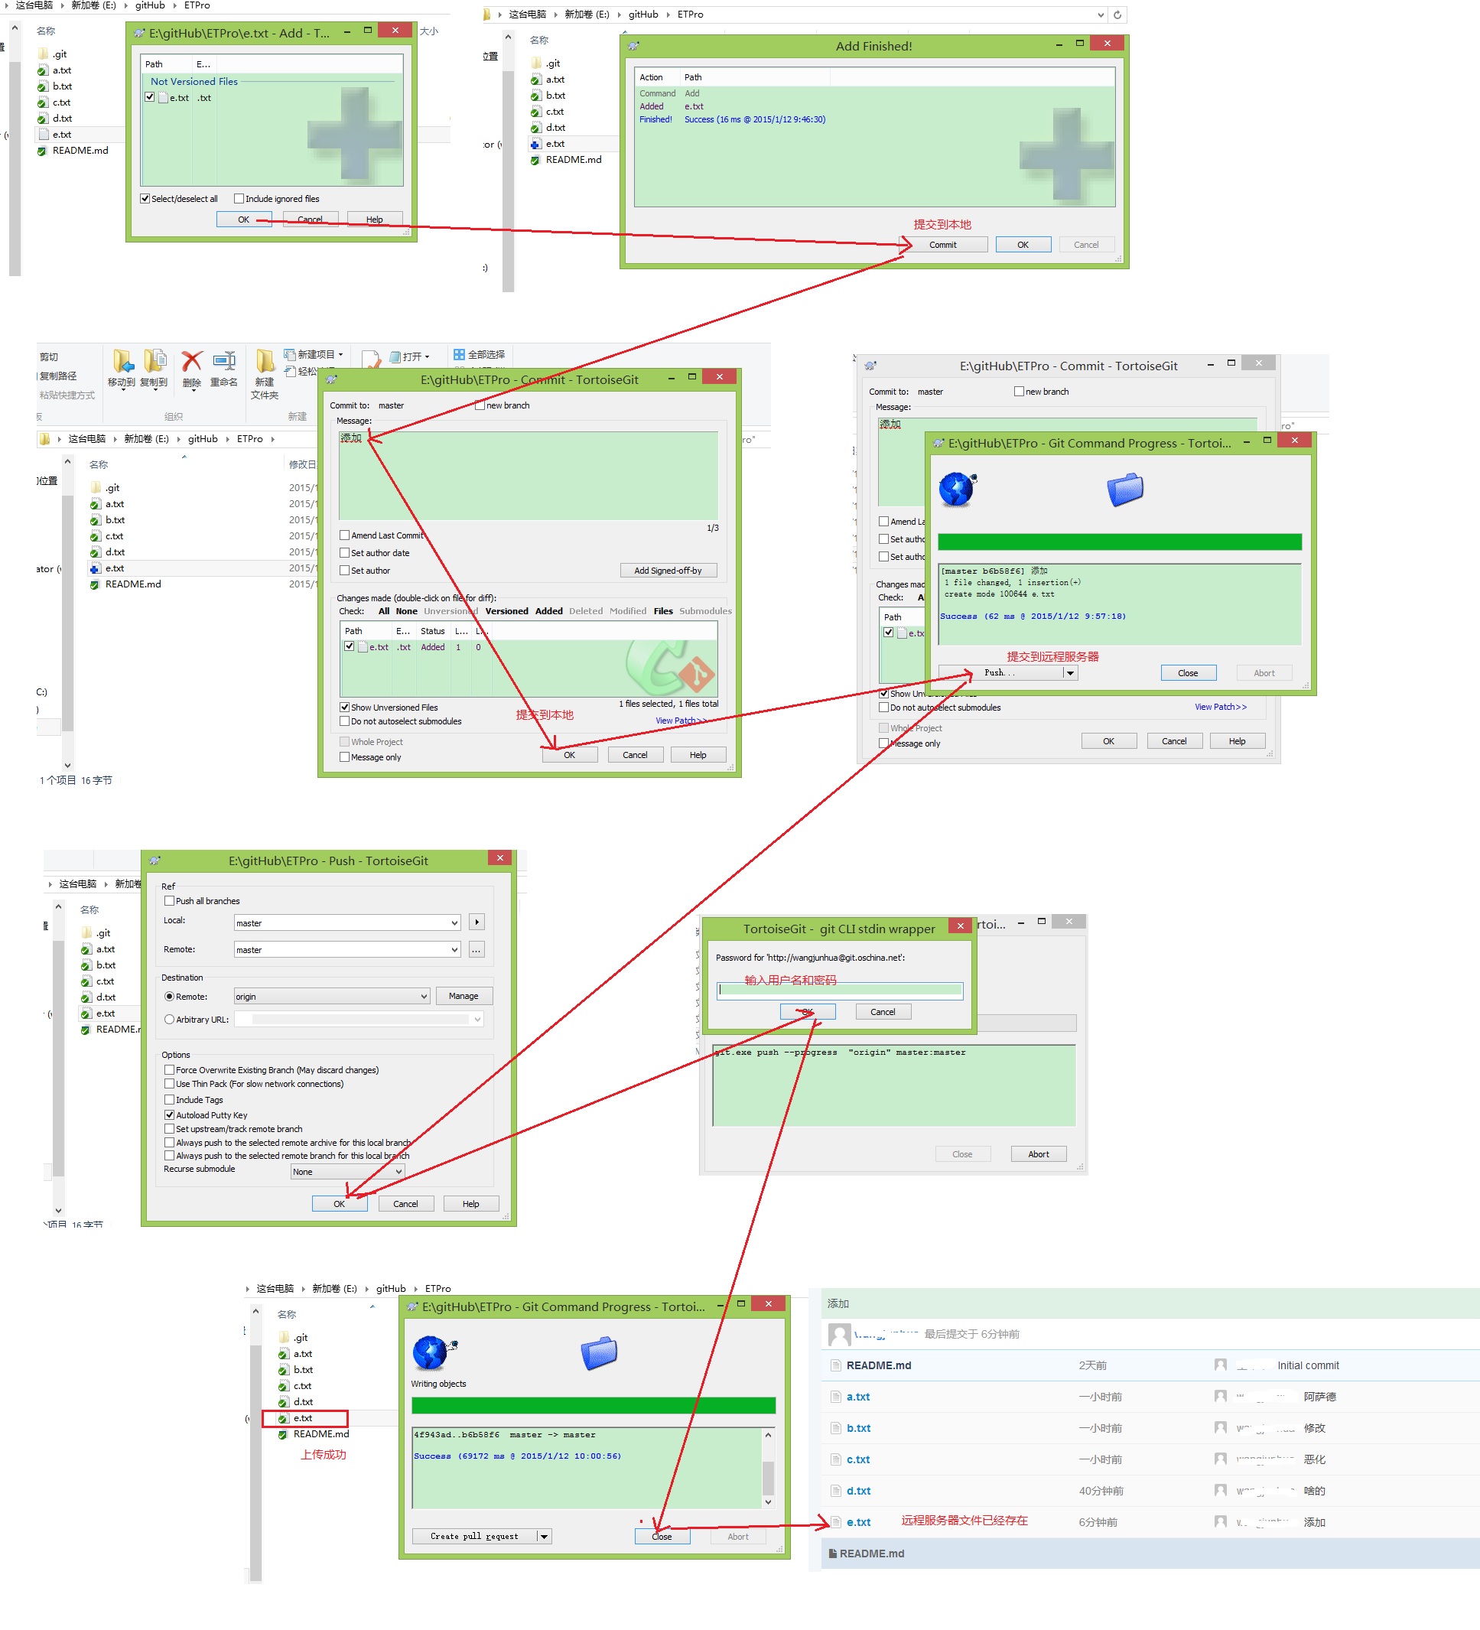Open the Remote branch 'master' dropdown
Screen dimensions: 1480x1630
click(454, 949)
